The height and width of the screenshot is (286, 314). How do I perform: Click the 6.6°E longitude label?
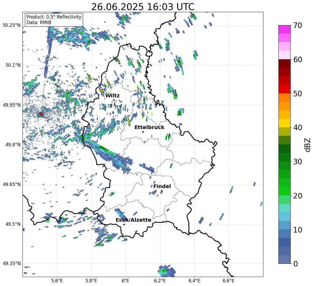pyautogui.click(x=229, y=281)
